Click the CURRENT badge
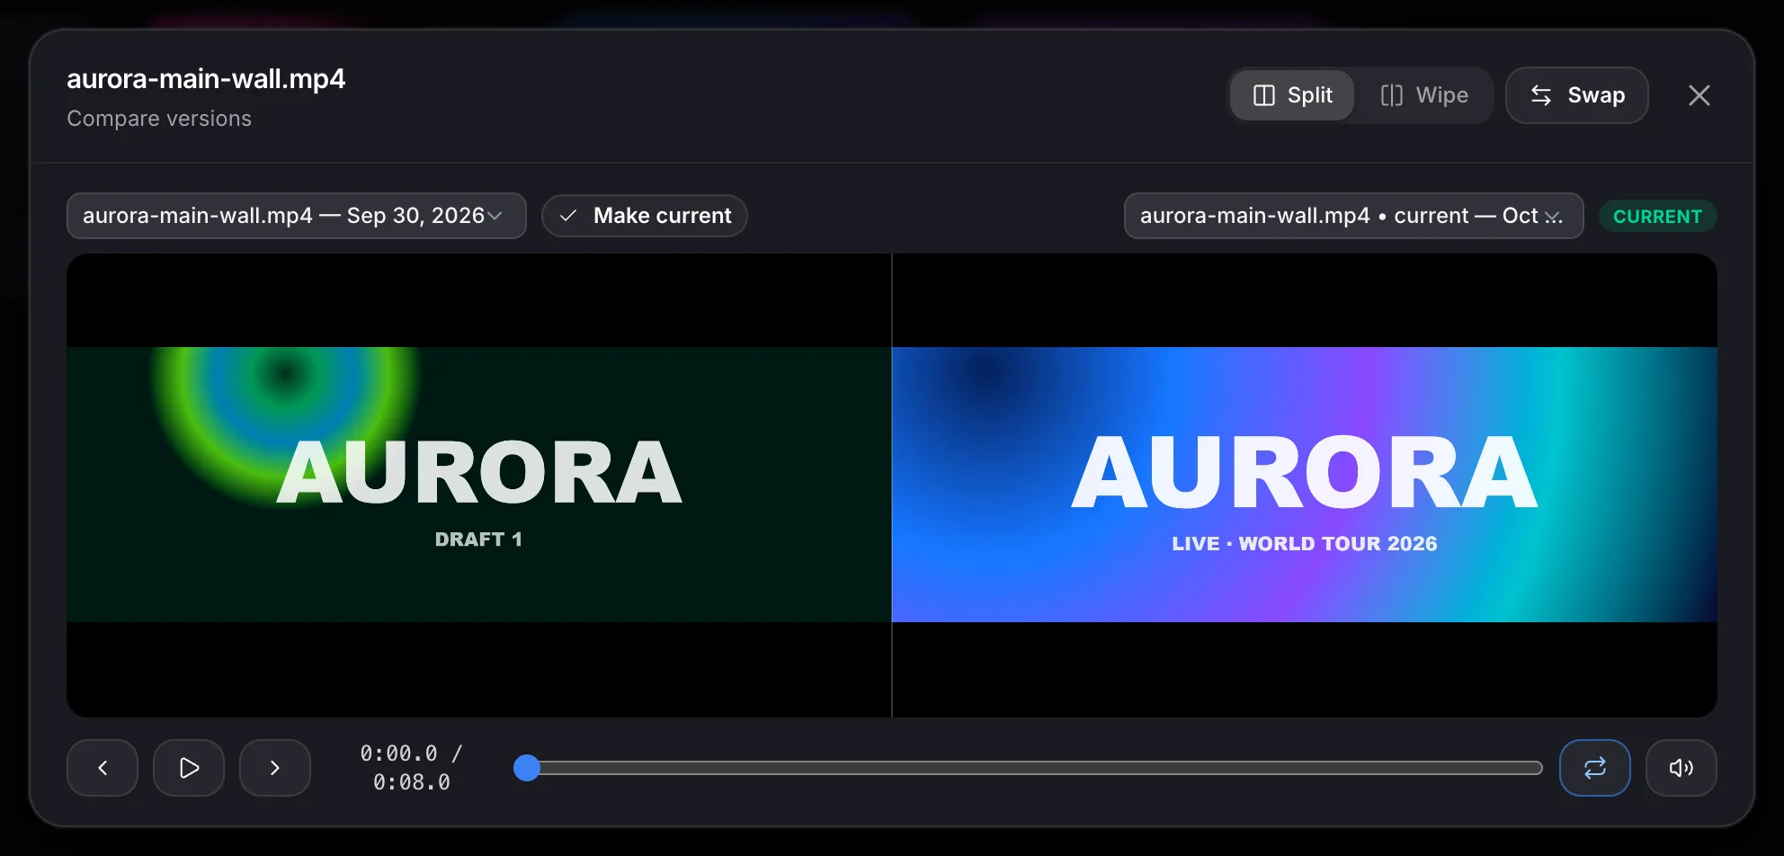Image resolution: width=1784 pixels, height=856 pixels. [x=1657, y=217]
